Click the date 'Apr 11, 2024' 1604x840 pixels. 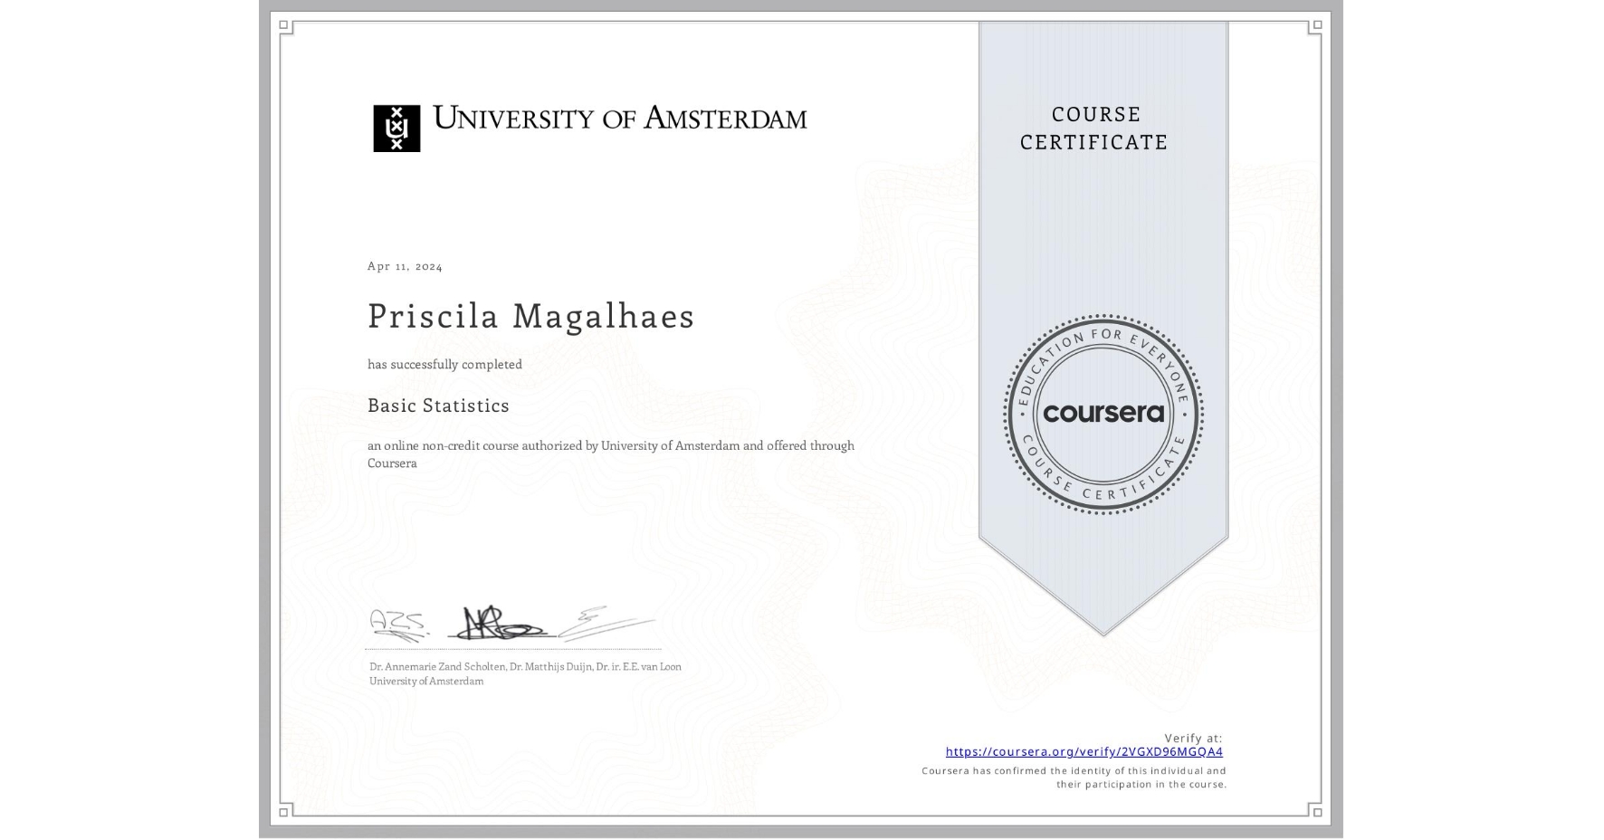tap(404, 265)
